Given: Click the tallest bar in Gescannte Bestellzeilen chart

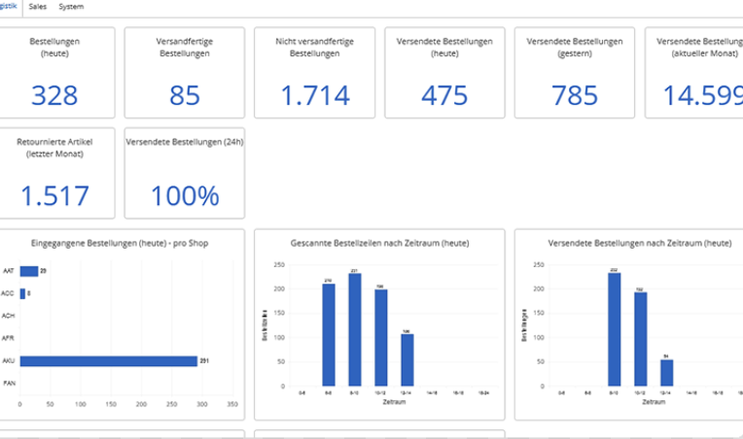Looking at the screenshot, I should pos(354,329).
